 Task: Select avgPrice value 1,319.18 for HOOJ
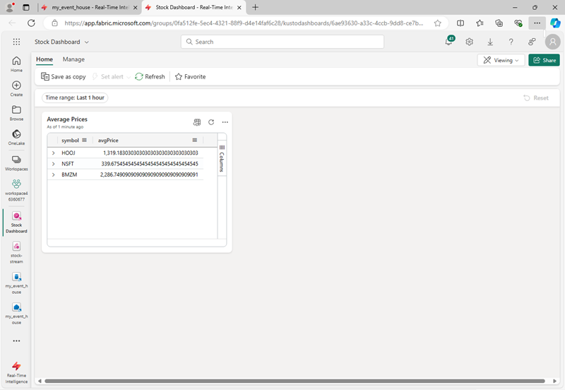pyautogui.click(x=150, y=153)
